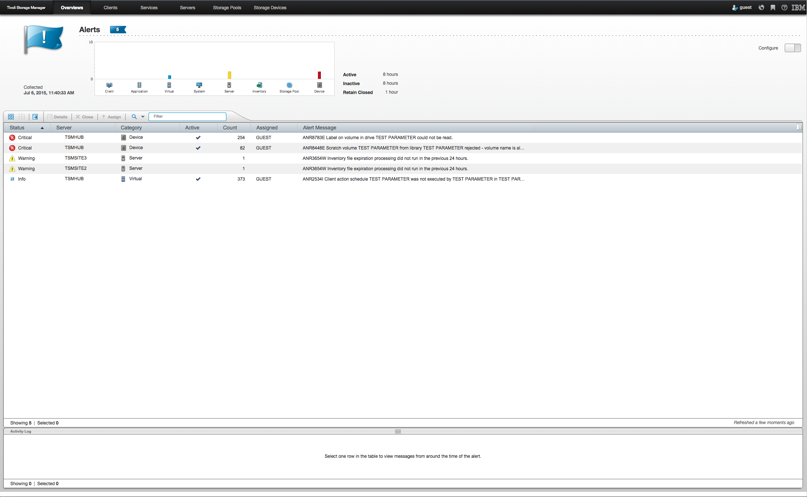Viewport: 807px width, 497px height.
Task: Click the Critical icon on ANR8783E row
Action: coord(12,138)
